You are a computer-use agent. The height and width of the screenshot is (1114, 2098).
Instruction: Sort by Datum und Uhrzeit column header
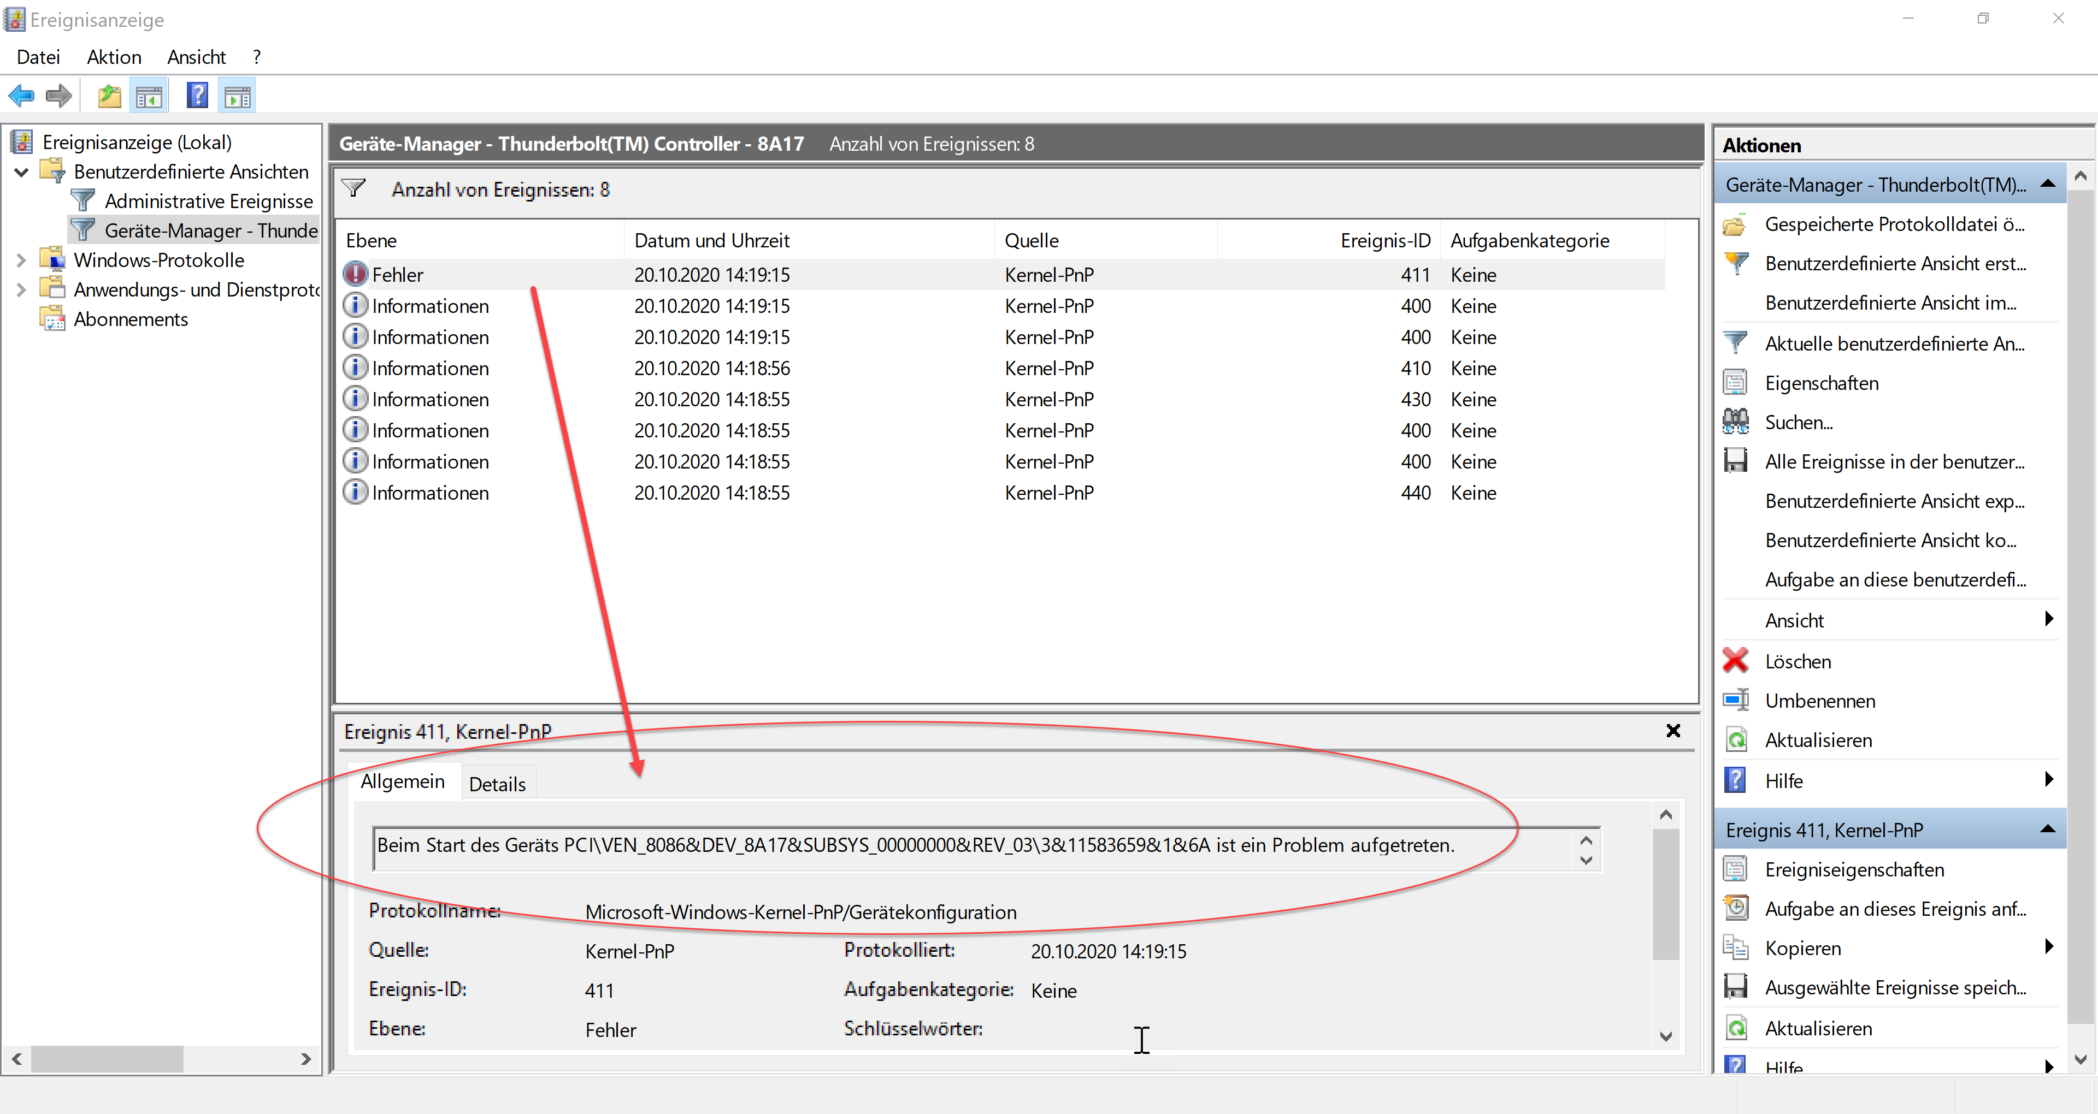pos(810,240)
